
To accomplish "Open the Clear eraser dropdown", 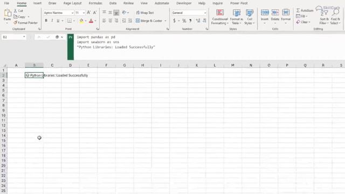I will click(303, 22).
